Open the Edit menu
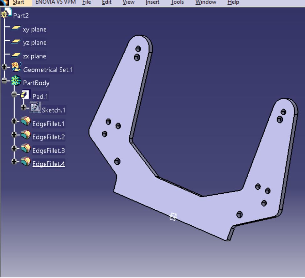The height and width of the screenshot is (278, 305). pos(107,2)
